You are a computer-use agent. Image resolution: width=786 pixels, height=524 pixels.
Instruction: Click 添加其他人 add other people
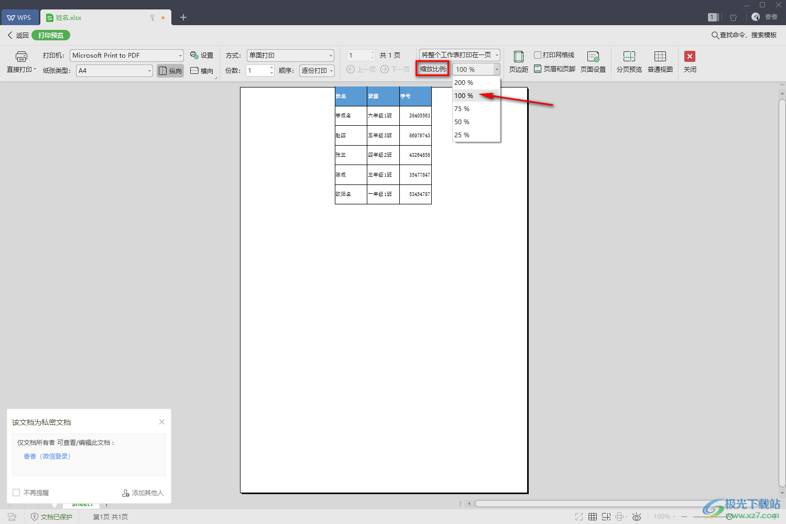143,493
